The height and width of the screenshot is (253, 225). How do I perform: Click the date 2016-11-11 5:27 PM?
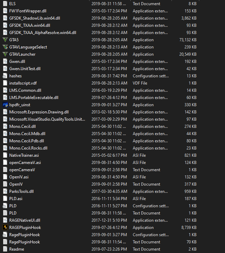(109, 206)
